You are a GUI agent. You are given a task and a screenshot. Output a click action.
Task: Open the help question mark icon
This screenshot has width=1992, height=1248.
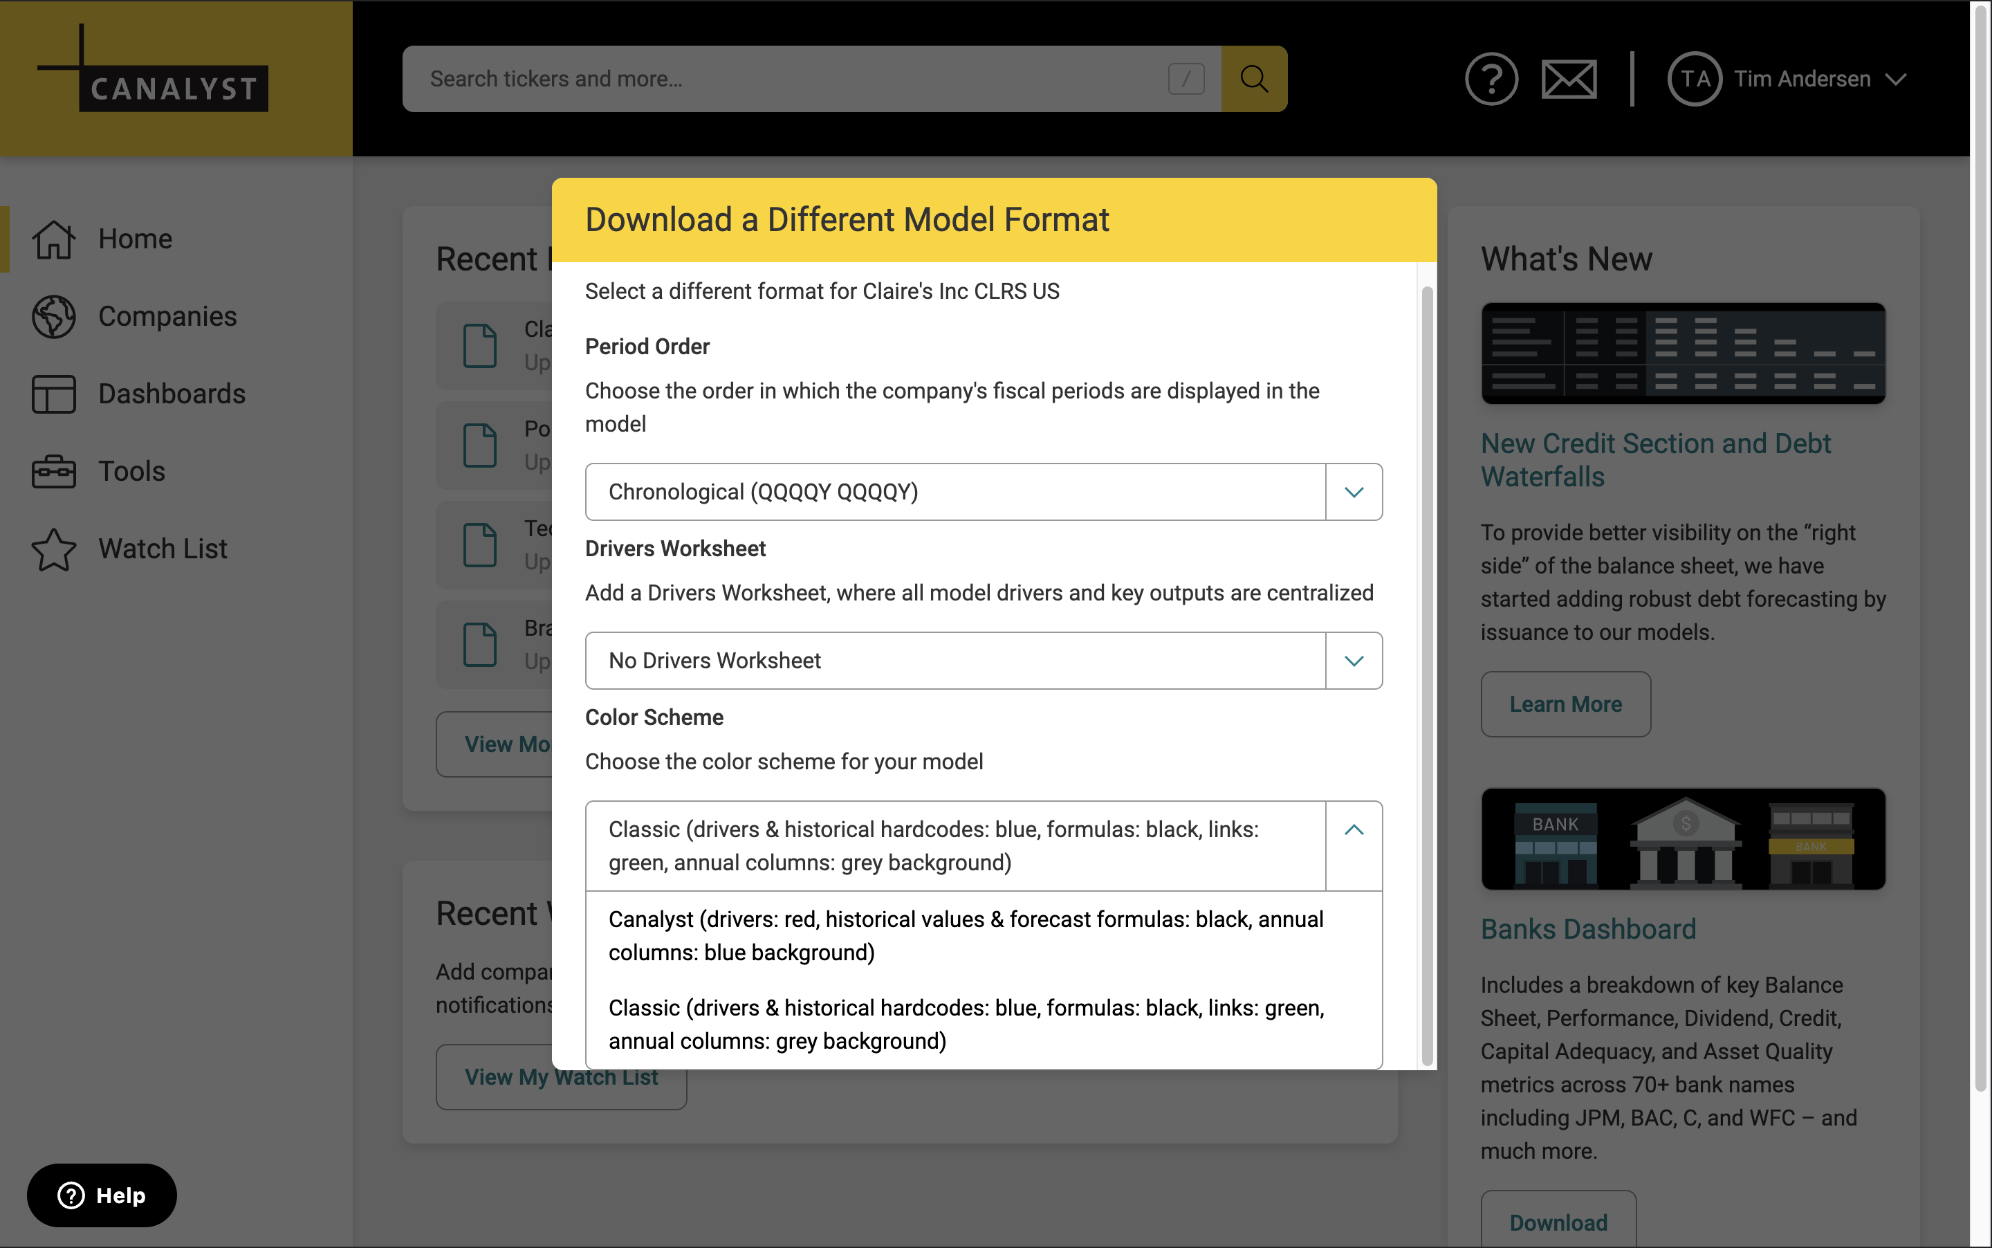click(1491, 80)
